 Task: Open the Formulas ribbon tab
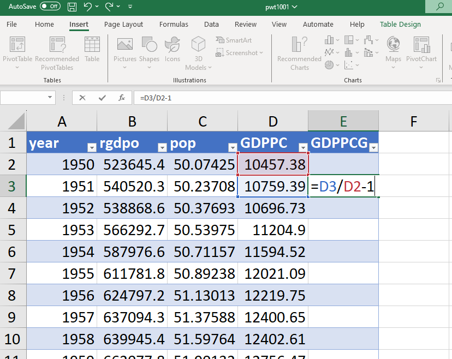[174, 25]
